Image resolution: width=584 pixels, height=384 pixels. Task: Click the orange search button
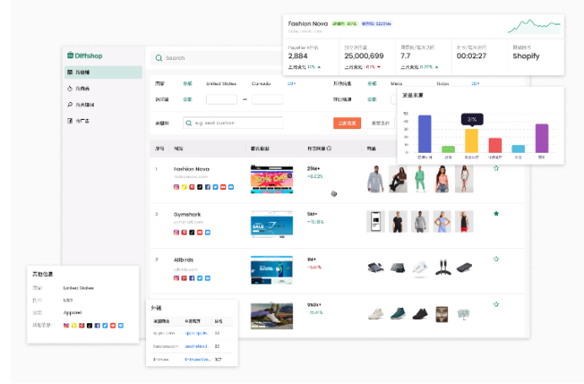(x=347, y=123)
